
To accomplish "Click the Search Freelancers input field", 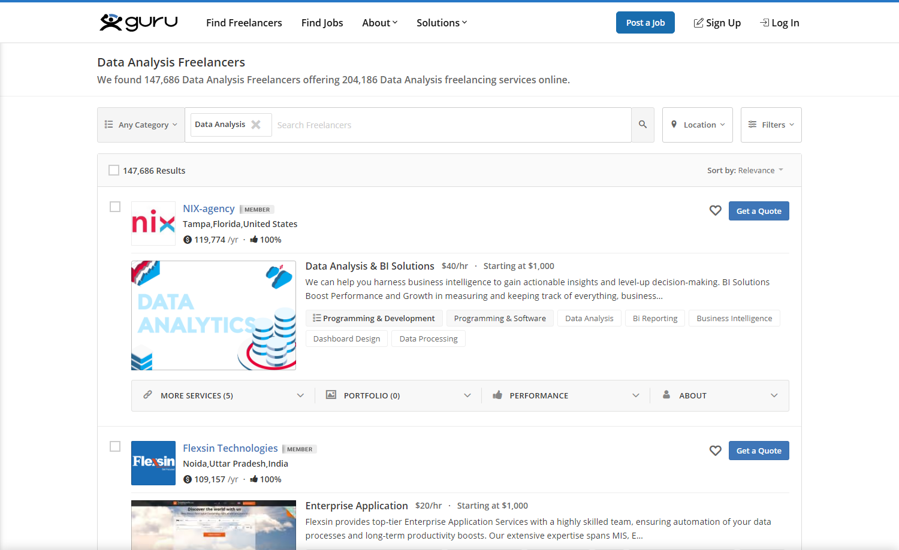I will (x=451, y=125).
